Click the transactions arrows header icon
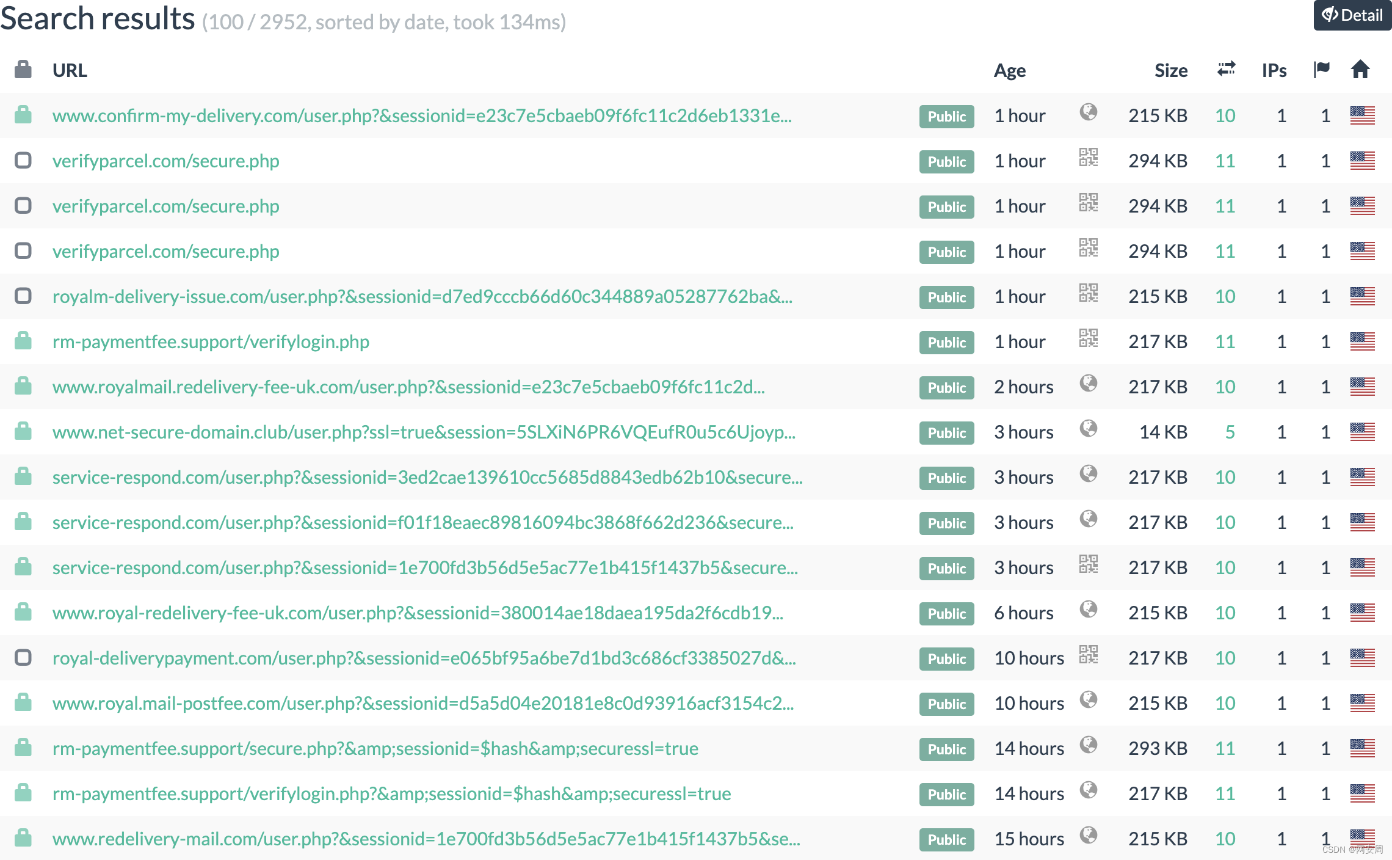Viewport: 1392px width, 860px height. coord(1226,69)
